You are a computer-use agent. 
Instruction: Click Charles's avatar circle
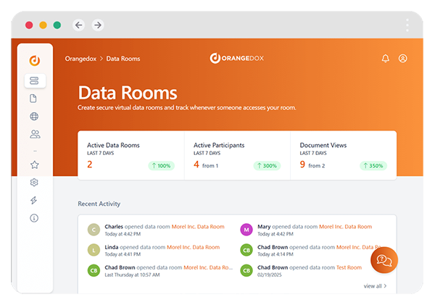[x=94, y=230]
